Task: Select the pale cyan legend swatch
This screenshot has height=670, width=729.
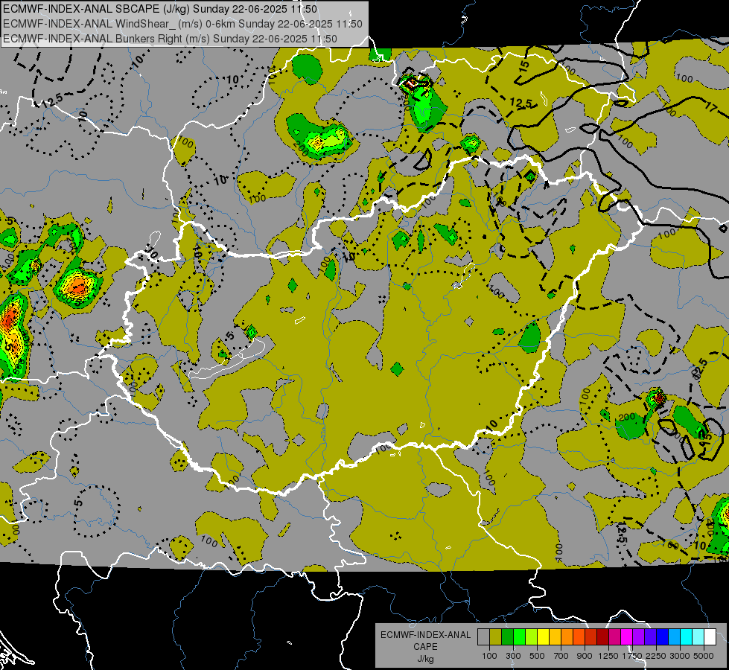Action: pos(698,637)
